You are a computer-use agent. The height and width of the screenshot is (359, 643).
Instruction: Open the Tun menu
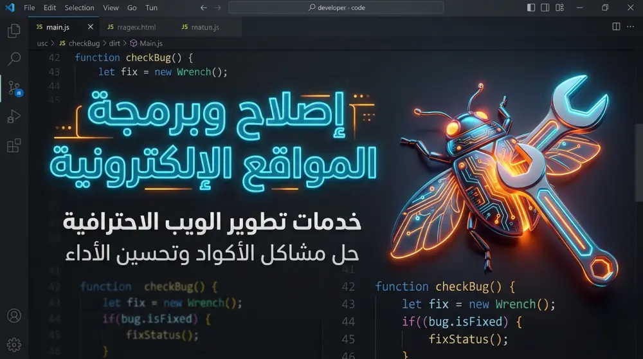(x=151, y=7)
